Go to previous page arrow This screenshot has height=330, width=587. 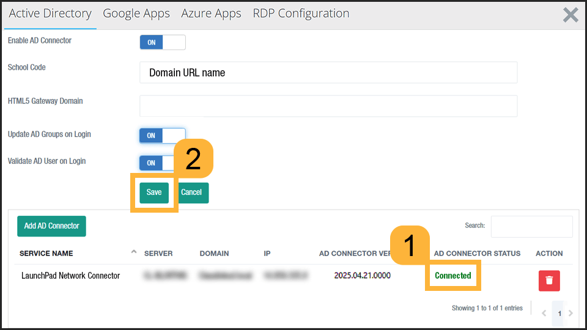click(x=544, y=313)
